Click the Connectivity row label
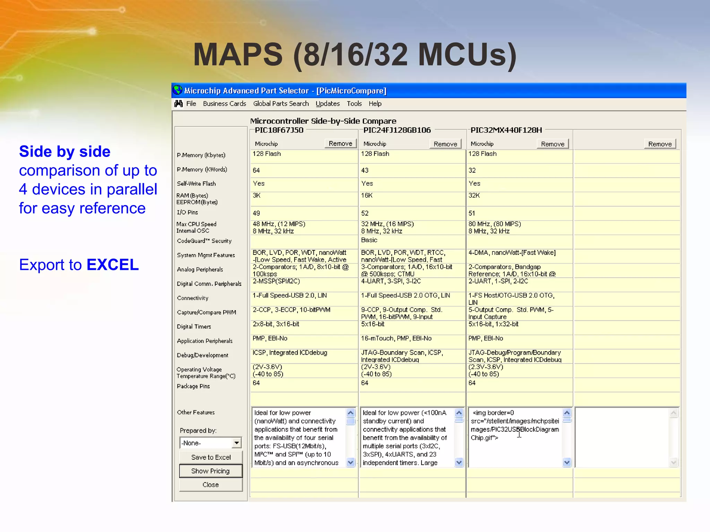The image size is (710, 532). (x=192, y=298)
